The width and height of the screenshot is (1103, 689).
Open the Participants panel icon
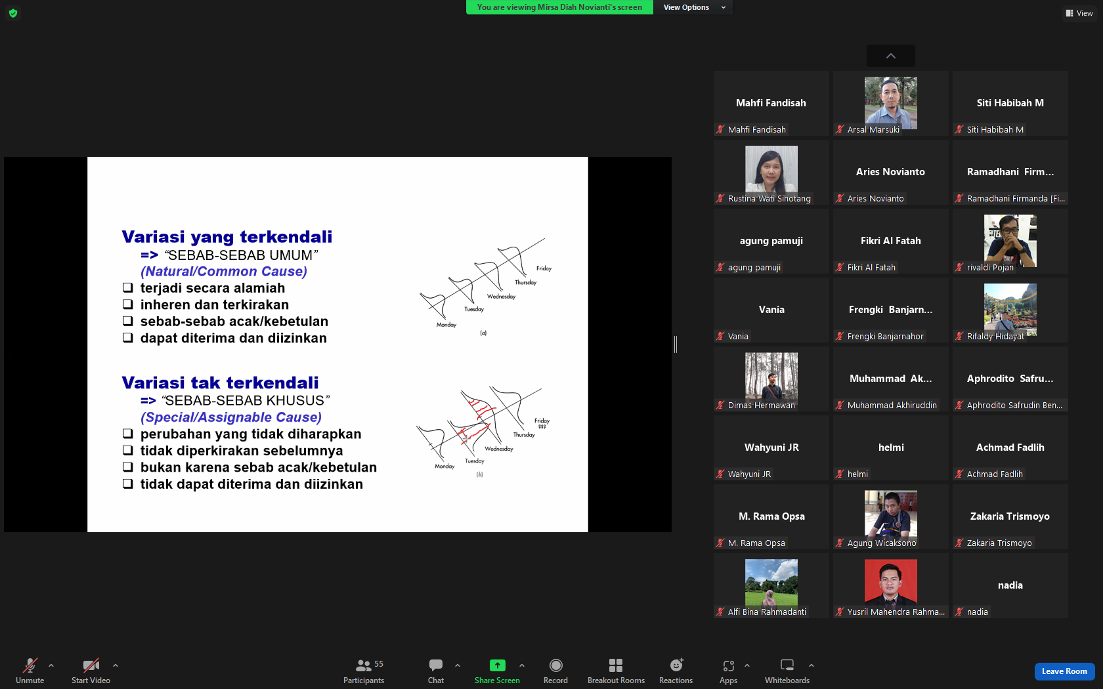point(363,665)
